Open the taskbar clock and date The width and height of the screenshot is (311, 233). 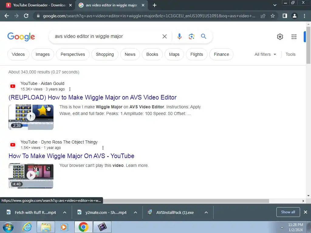coord(296,227)
